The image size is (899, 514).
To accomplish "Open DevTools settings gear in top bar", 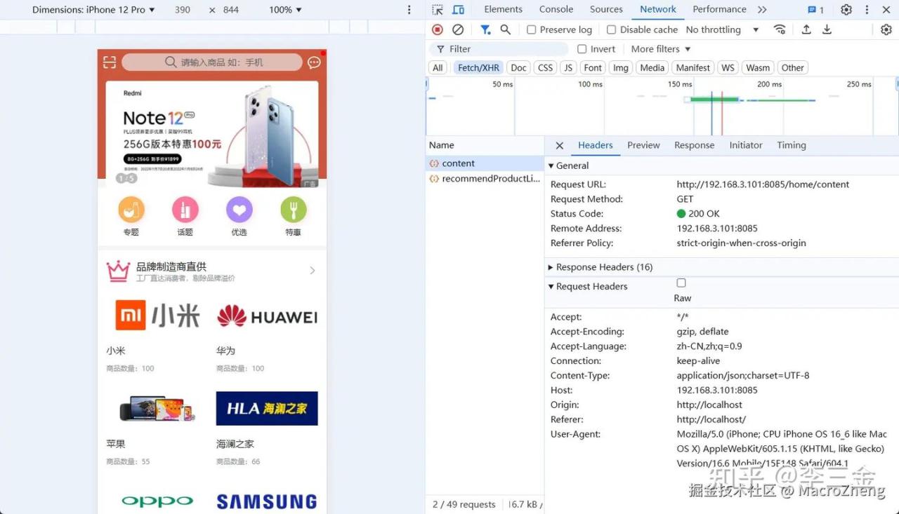I will (x=846, y=10).
